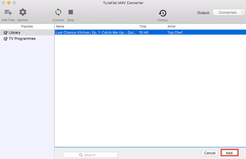Screen dimensions: 246x159
Task: Select the TV Programmes playlist
Action: coord(27,39)
